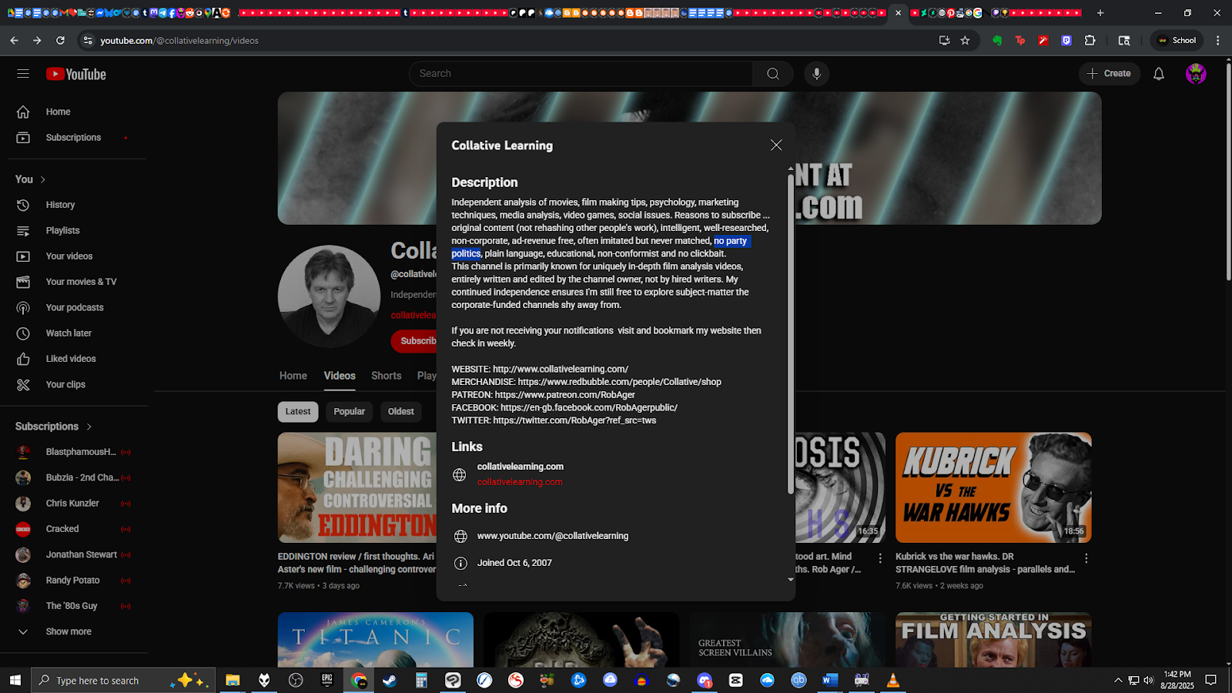Switch to the channel Home tab
1232x693 pixels.
click(x=293, y=376)
